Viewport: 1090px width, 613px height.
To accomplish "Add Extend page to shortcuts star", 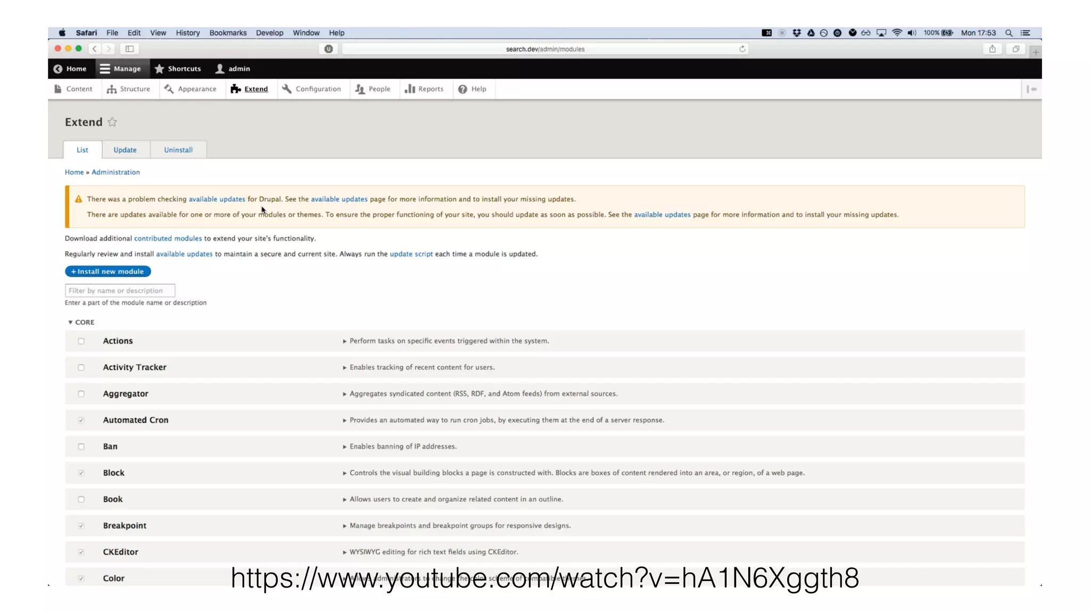I will [x=112, y=122].
